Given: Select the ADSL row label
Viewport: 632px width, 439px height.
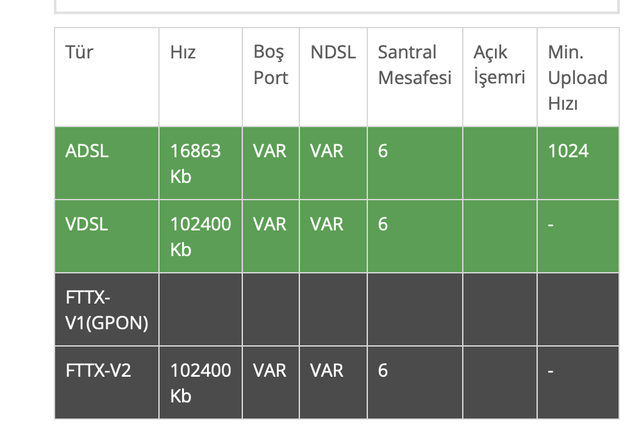Looking at the screenshot, I should (87, 151).
